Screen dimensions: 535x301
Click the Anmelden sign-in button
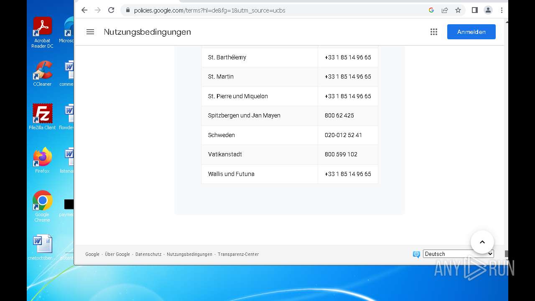(471, 32)
